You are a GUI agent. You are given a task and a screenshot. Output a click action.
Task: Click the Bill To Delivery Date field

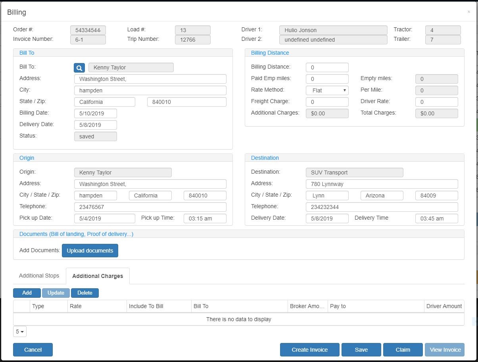point(96,125)
